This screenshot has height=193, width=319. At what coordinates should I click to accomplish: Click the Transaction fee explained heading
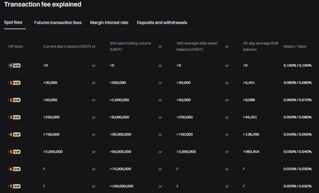[x=43, y=4]
